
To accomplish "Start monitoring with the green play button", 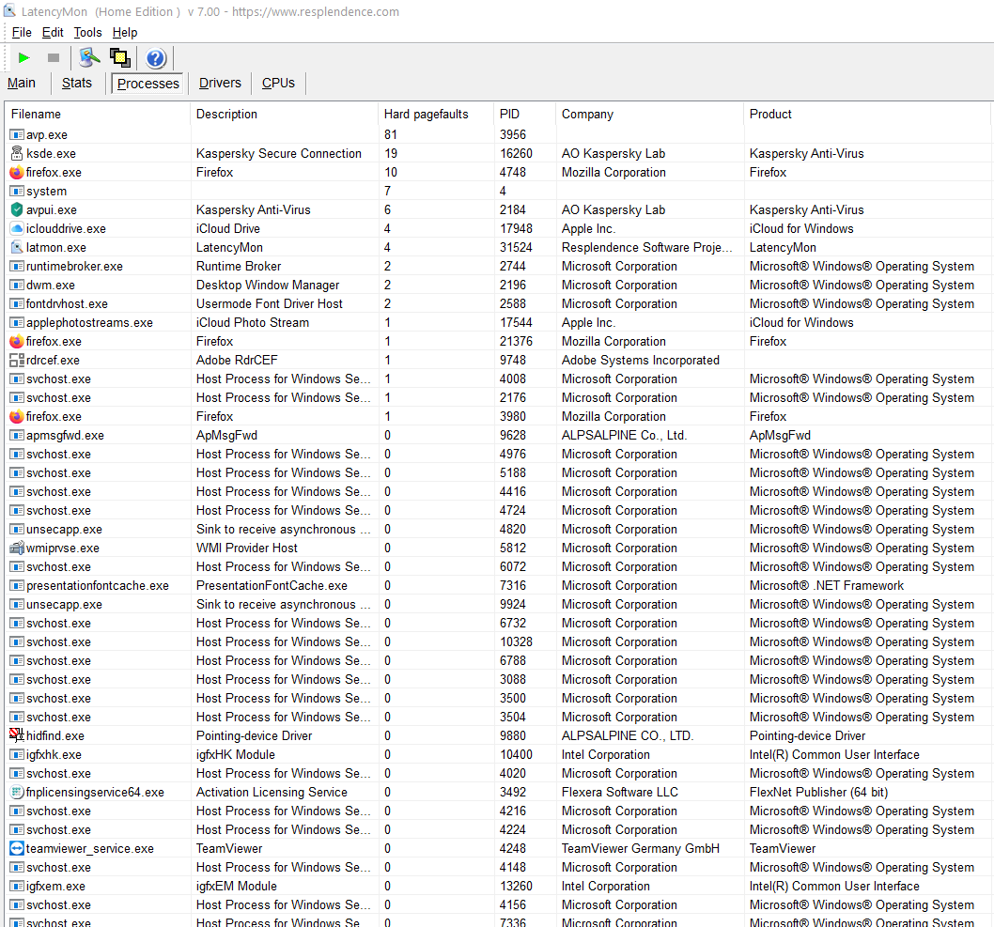I will [24, 58].
